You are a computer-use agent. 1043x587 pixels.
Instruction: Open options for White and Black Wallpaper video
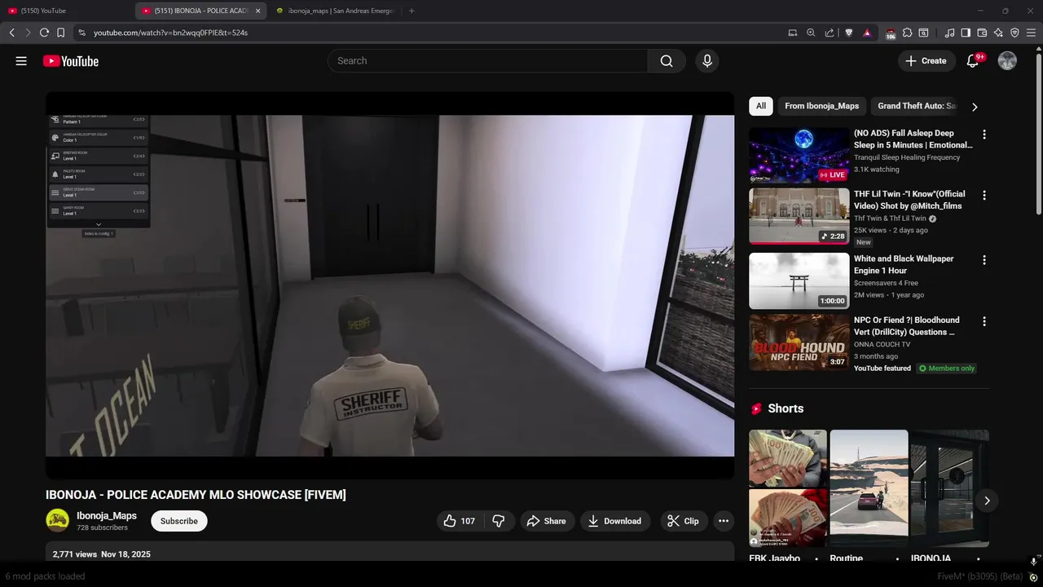984,260
